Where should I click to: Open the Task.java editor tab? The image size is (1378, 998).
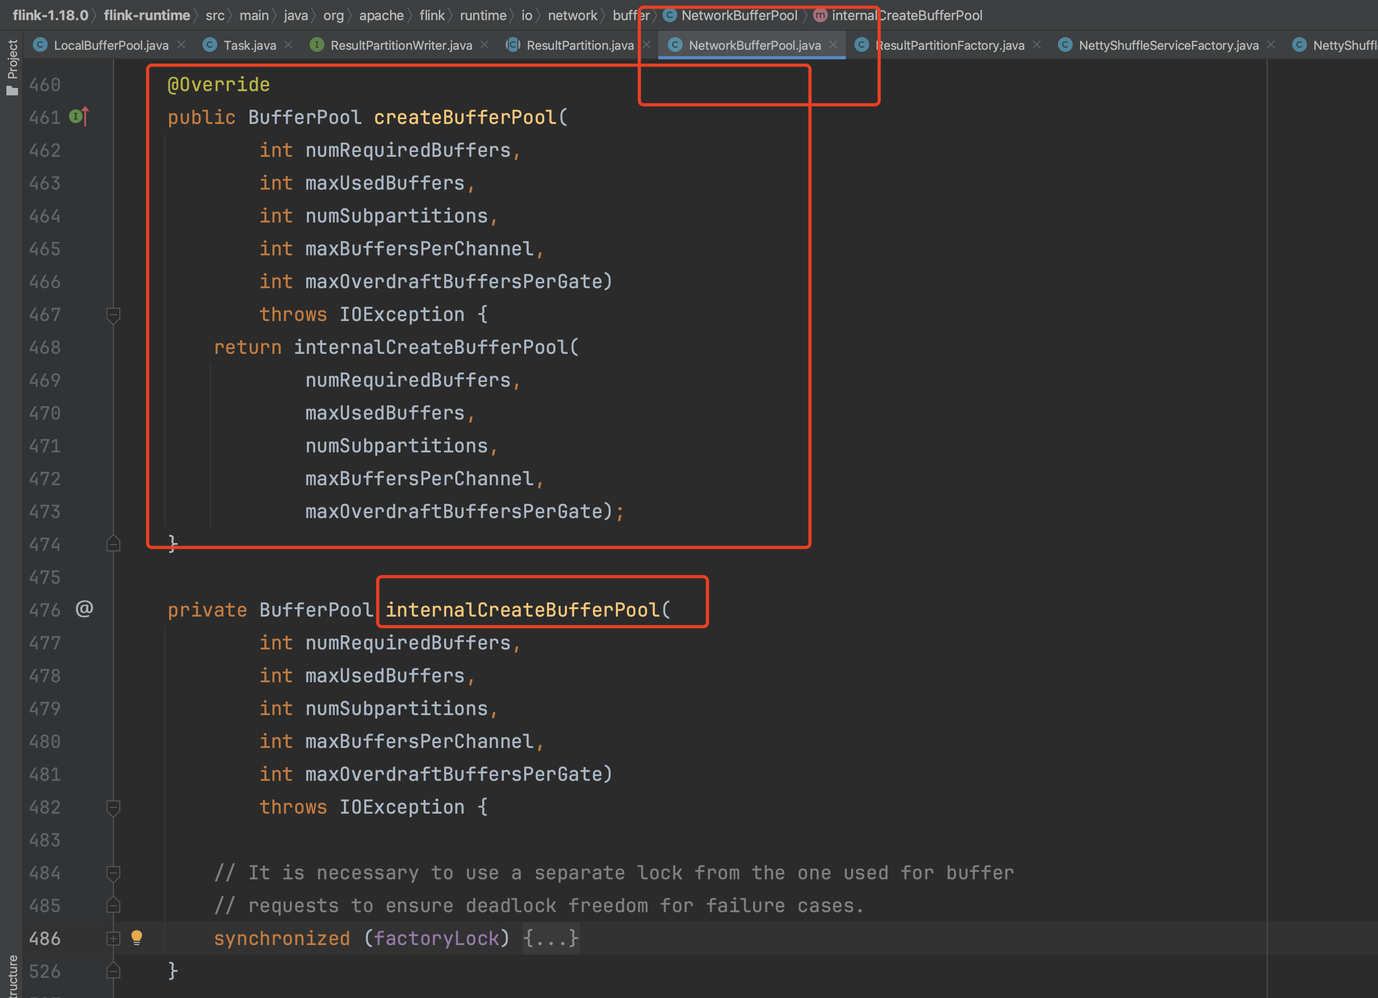[x=249, y=46]
